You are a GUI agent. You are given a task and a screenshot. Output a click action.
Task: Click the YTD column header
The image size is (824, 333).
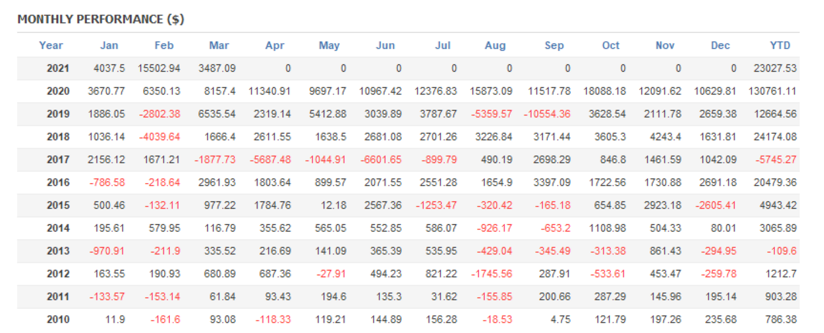pos(780,45)
